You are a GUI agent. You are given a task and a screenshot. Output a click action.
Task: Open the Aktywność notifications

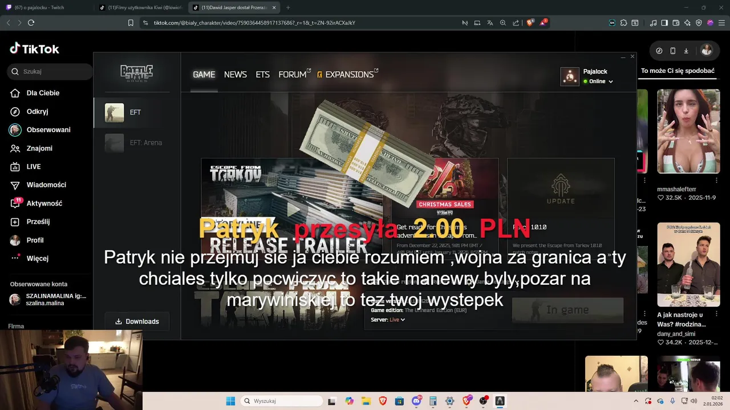click(44, 203)
